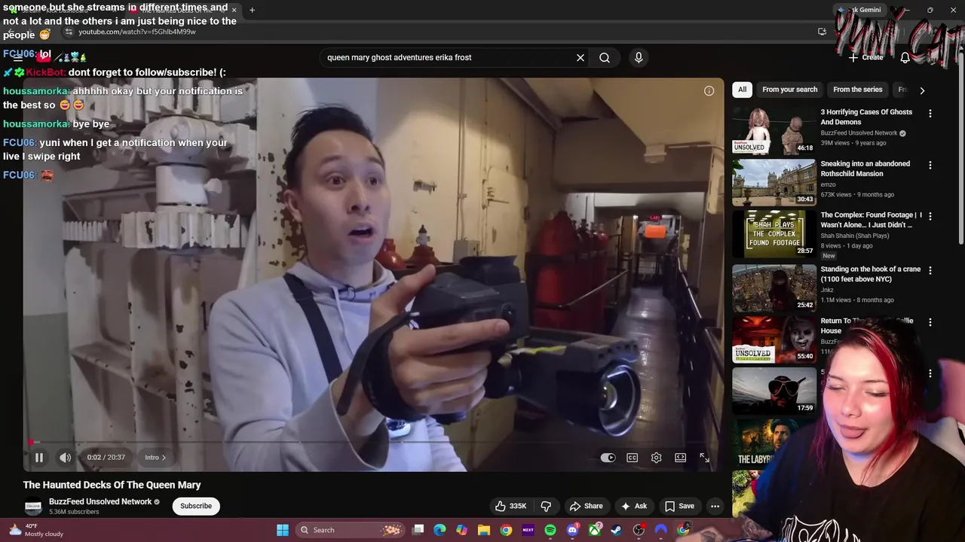Switch the player to theater mode
This screenshot has height=542, width=965.
(681, 458)
